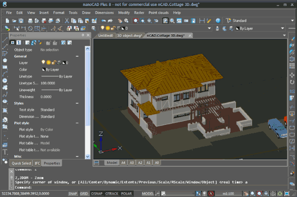Viewport: 297px width, 197px height.
Task: Click the blue Help question mark icon
Action: (x=218, y=21)
